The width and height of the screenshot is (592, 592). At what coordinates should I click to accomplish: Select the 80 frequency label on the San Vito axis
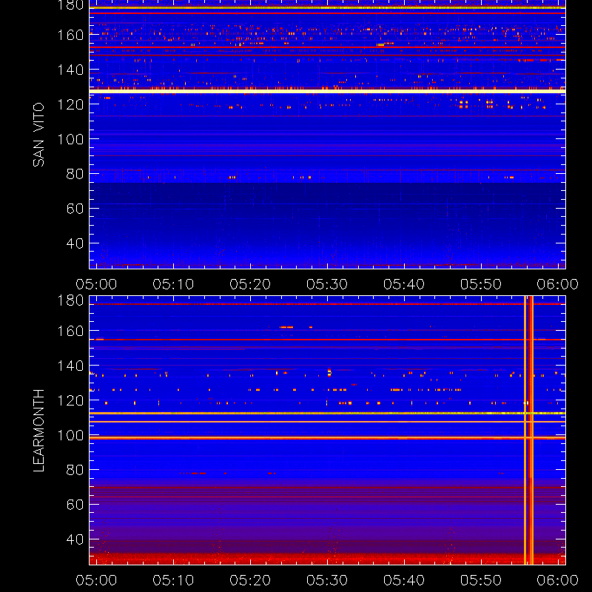75,174
